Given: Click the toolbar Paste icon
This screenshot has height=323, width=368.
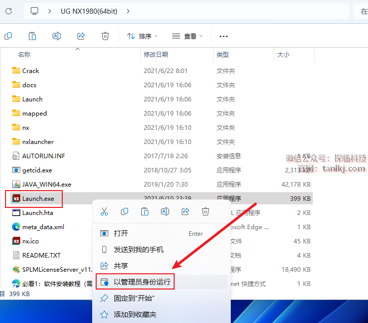Looking at the screenshot, I should (32, 36).
